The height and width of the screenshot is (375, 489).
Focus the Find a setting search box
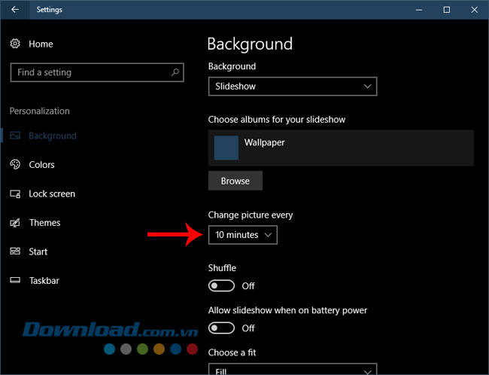coord(89,72)
